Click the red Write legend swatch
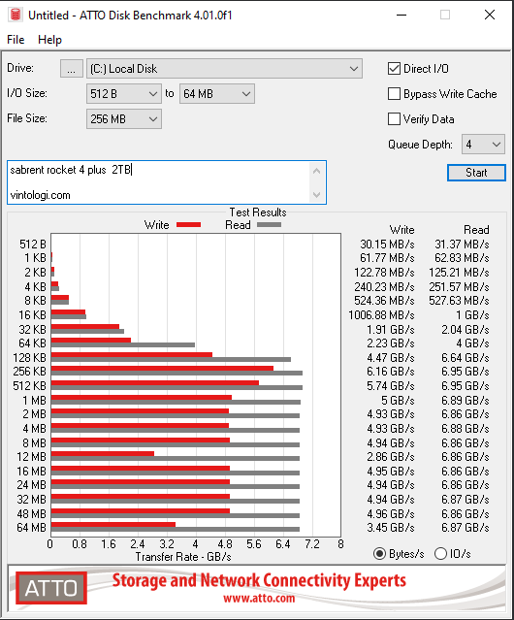This screenshot has width=514, height=620. pos(188,224)
